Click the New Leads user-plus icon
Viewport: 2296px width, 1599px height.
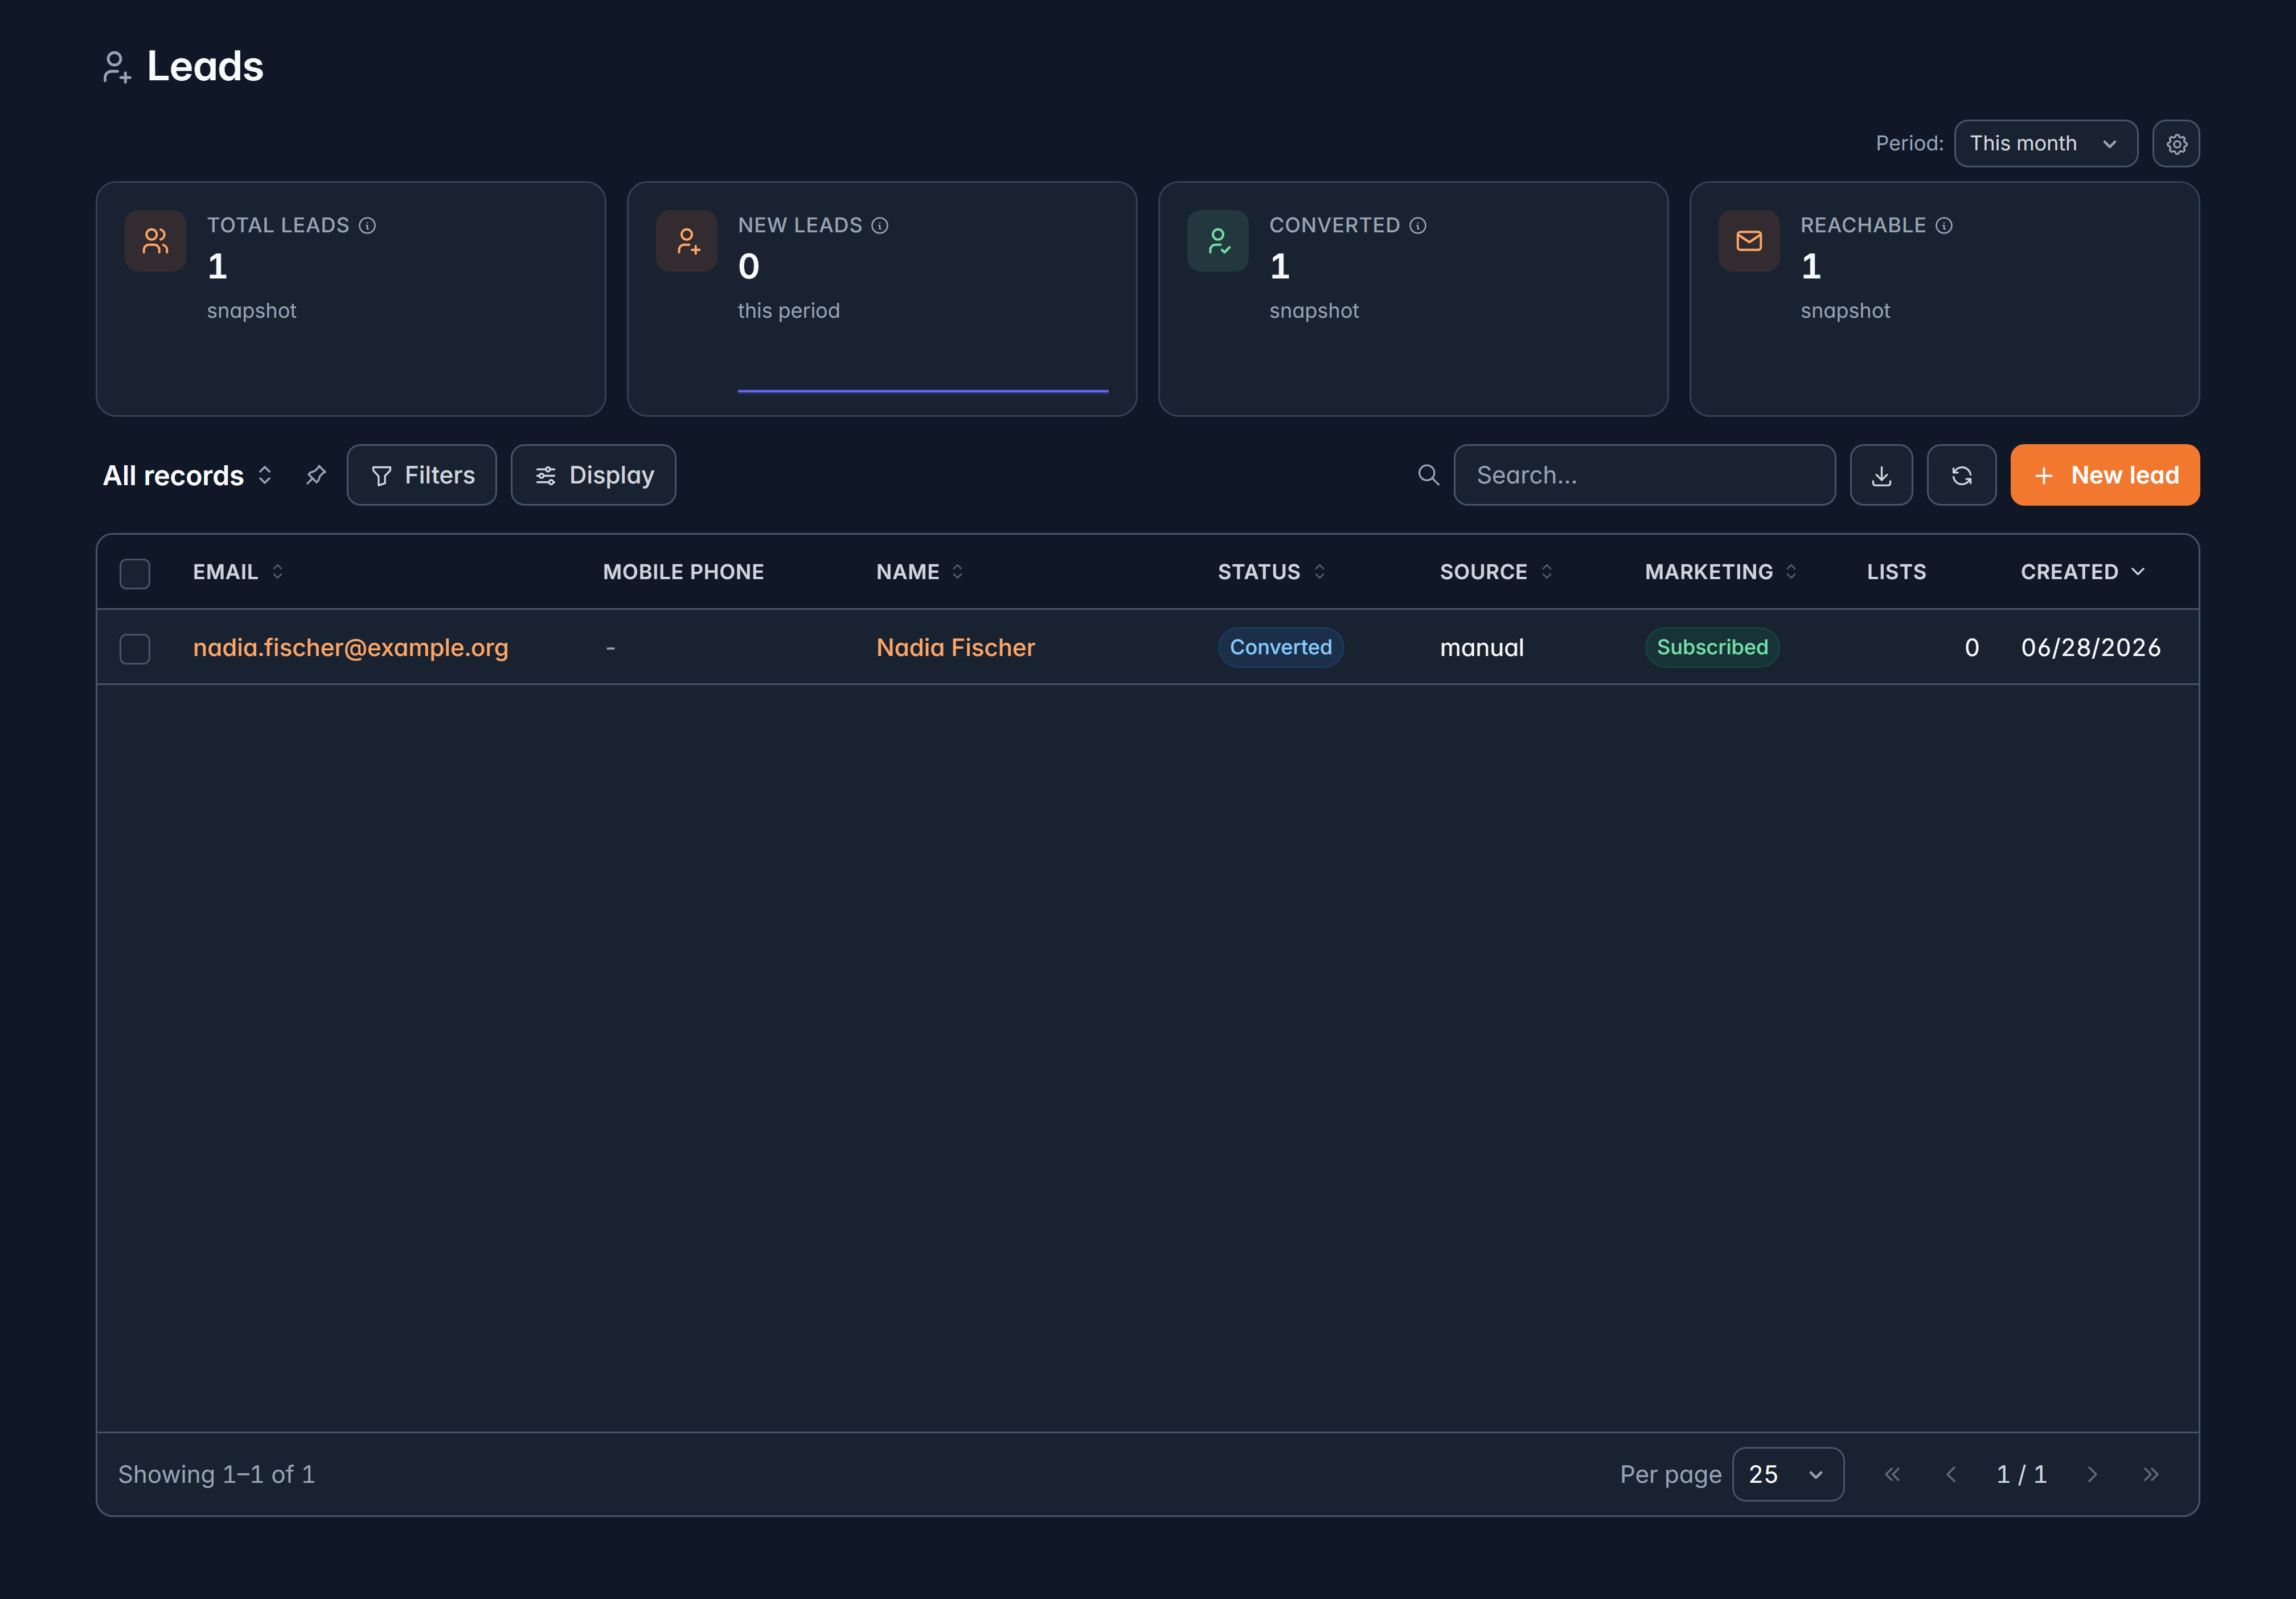click(687, 241)
